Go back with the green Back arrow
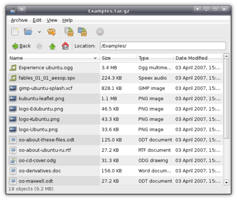The height and width of the screenshot is (200, 237). pyautogui.click(x=21, y=46)
